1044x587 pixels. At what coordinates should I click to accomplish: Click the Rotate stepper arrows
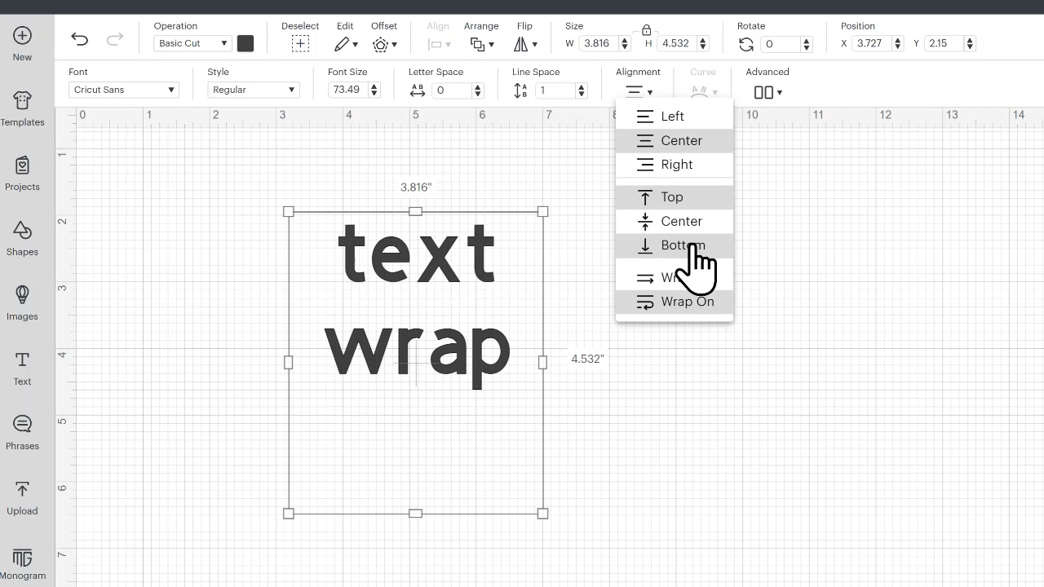coord(807,44)
